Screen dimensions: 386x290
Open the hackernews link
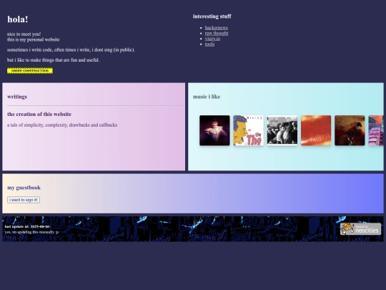[x=216, y=28]
